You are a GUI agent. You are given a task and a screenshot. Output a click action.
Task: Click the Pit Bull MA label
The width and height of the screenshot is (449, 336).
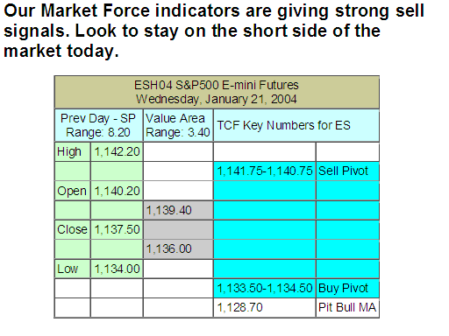(x=347, y=307)
